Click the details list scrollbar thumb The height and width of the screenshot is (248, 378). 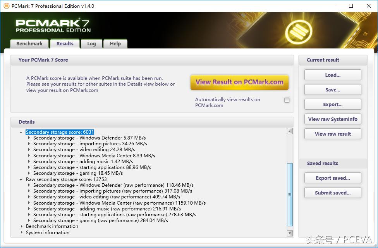point(290,195)
